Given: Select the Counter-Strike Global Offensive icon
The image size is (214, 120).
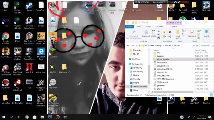Looking at the screenshot, I should pyautogui.click(x=41, y=37).
